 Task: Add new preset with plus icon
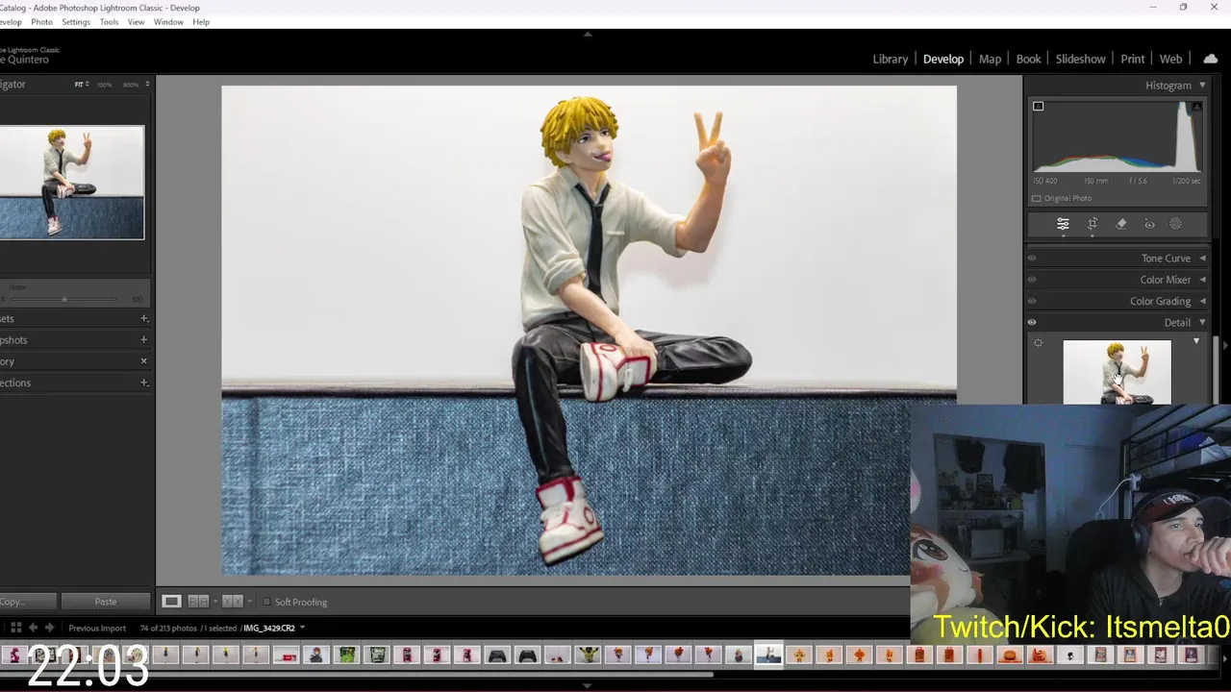click(144, 318)
